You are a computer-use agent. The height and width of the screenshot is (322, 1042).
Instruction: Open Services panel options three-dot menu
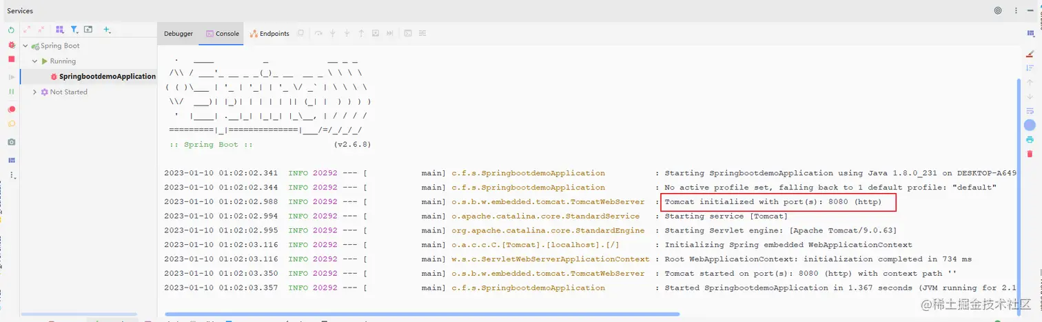1016,10
